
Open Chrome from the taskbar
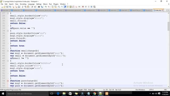click(95, 94)
